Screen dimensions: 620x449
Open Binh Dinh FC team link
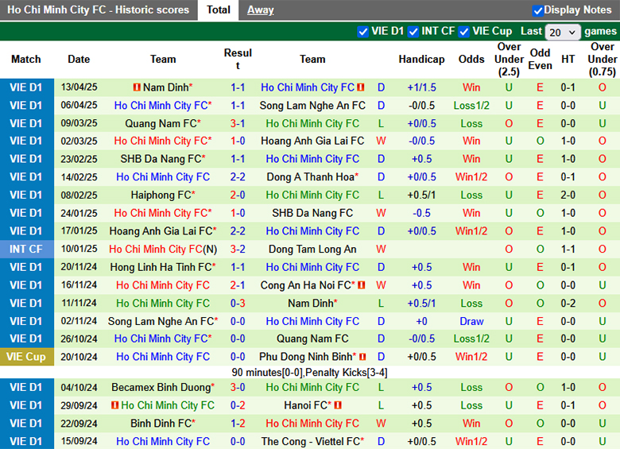[x=161, y=424]
